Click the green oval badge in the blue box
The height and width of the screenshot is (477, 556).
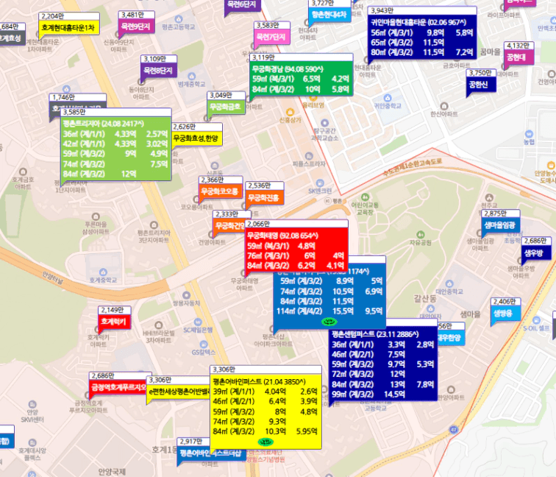[329, 322]
